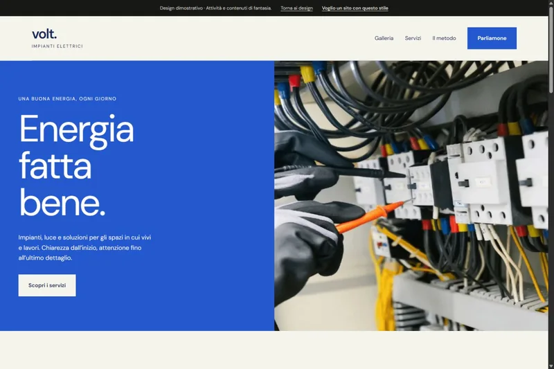The image size is (554, 369).
Task: Click the scrollbar down arrow
Action: pos(551,366)
